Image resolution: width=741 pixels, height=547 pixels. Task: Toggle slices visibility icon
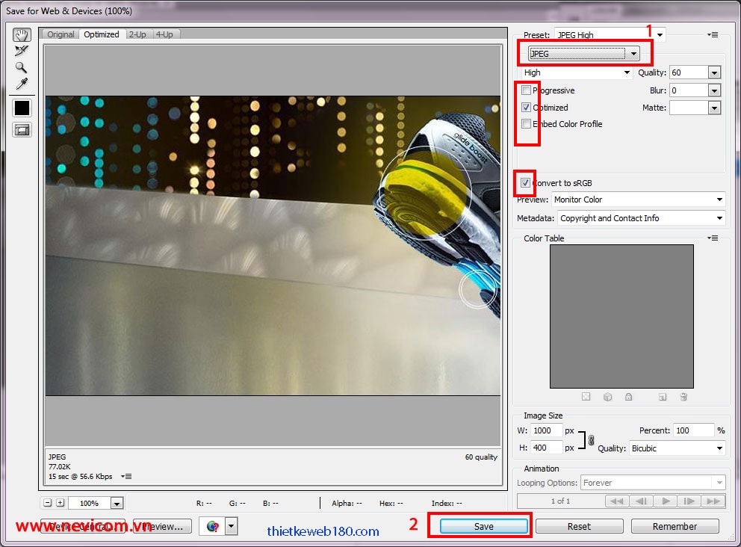tap(22, 129)
